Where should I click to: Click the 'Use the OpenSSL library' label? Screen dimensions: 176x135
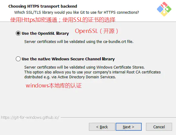click(45, 34)
